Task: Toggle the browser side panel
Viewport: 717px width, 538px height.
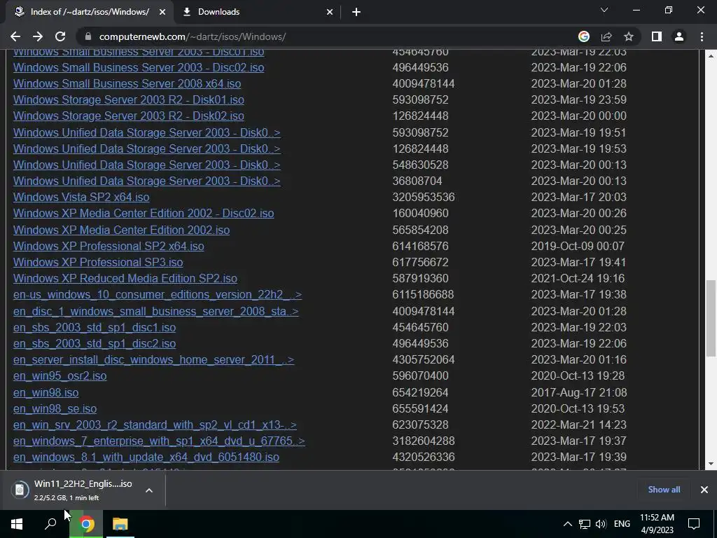Action: click(x=657, y=36)
